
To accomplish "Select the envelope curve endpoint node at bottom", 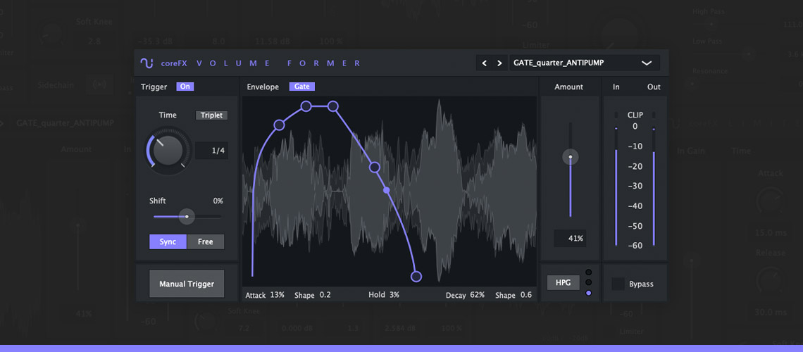I will coord(416,277).
